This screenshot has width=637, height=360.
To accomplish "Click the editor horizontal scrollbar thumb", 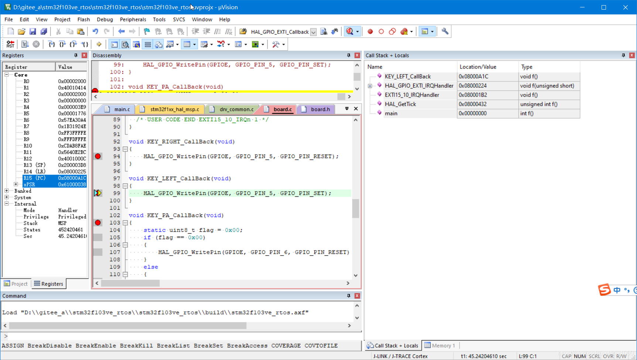I will pyautogui.click(x=130, y=283).
